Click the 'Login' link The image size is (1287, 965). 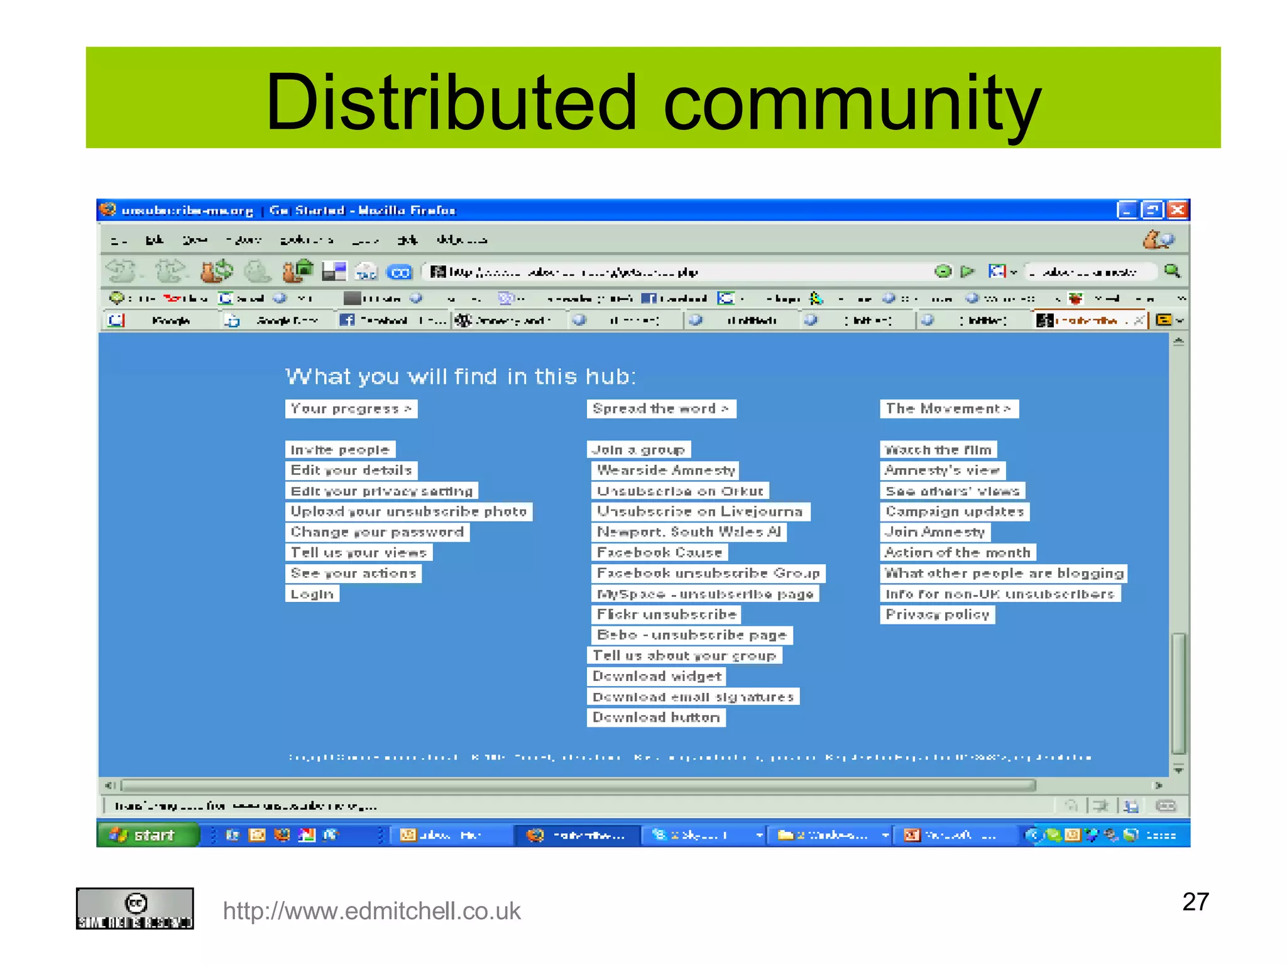click(312, 594)
